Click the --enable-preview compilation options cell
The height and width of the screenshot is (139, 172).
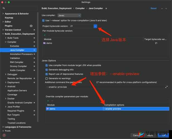click(136, 109)
